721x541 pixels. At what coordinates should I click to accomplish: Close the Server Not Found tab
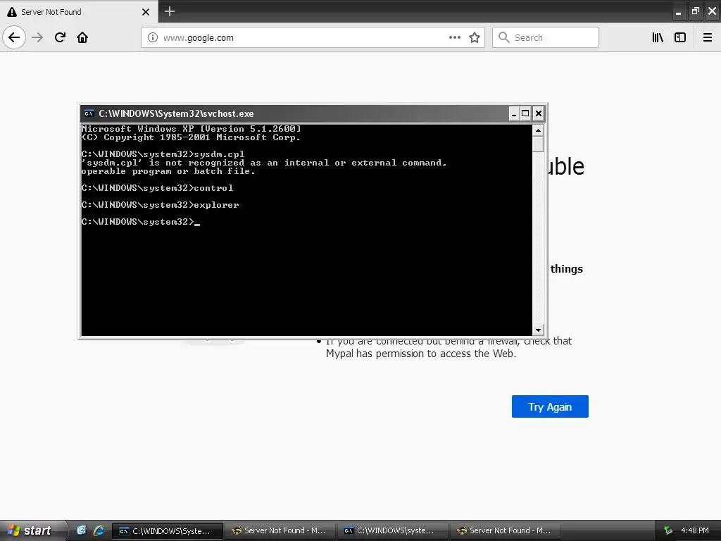tap(146, 12)
